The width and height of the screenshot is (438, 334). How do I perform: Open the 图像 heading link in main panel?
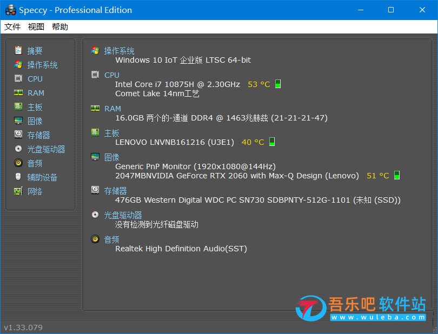(x=112, y=157)
